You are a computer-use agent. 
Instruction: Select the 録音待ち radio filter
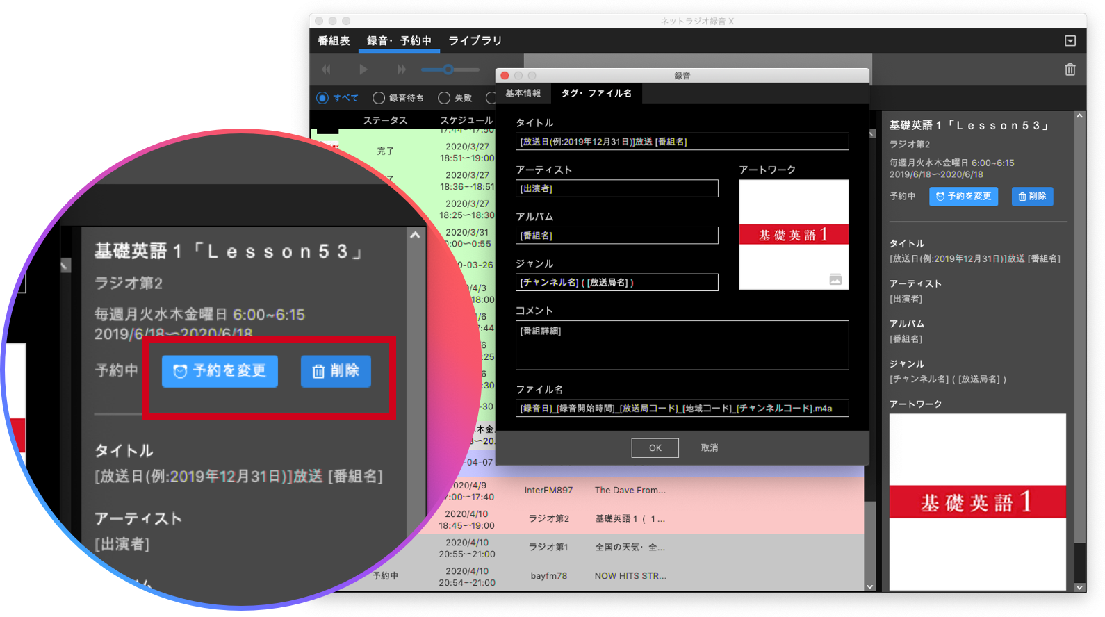click(379, 98)
